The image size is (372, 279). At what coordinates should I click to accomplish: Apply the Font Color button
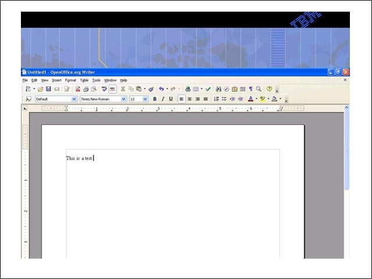pos(251,99)
